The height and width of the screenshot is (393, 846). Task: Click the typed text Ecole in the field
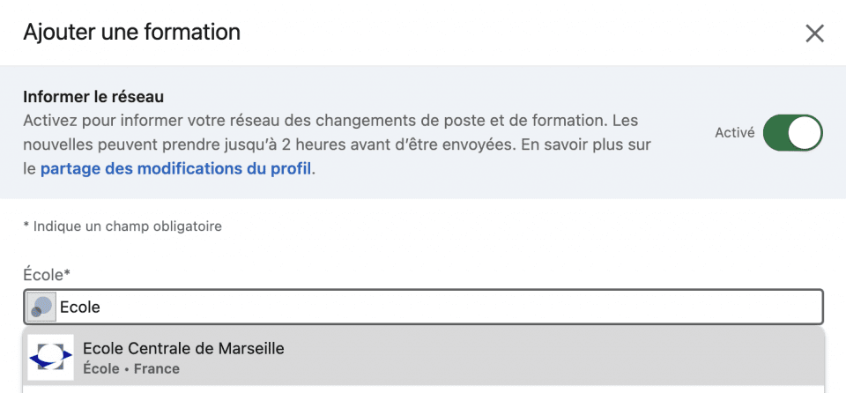(80, 308)
